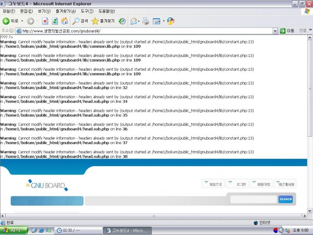Click the History toolbar icon
This screenshot has width=313, height=235.
coord(122,21)
